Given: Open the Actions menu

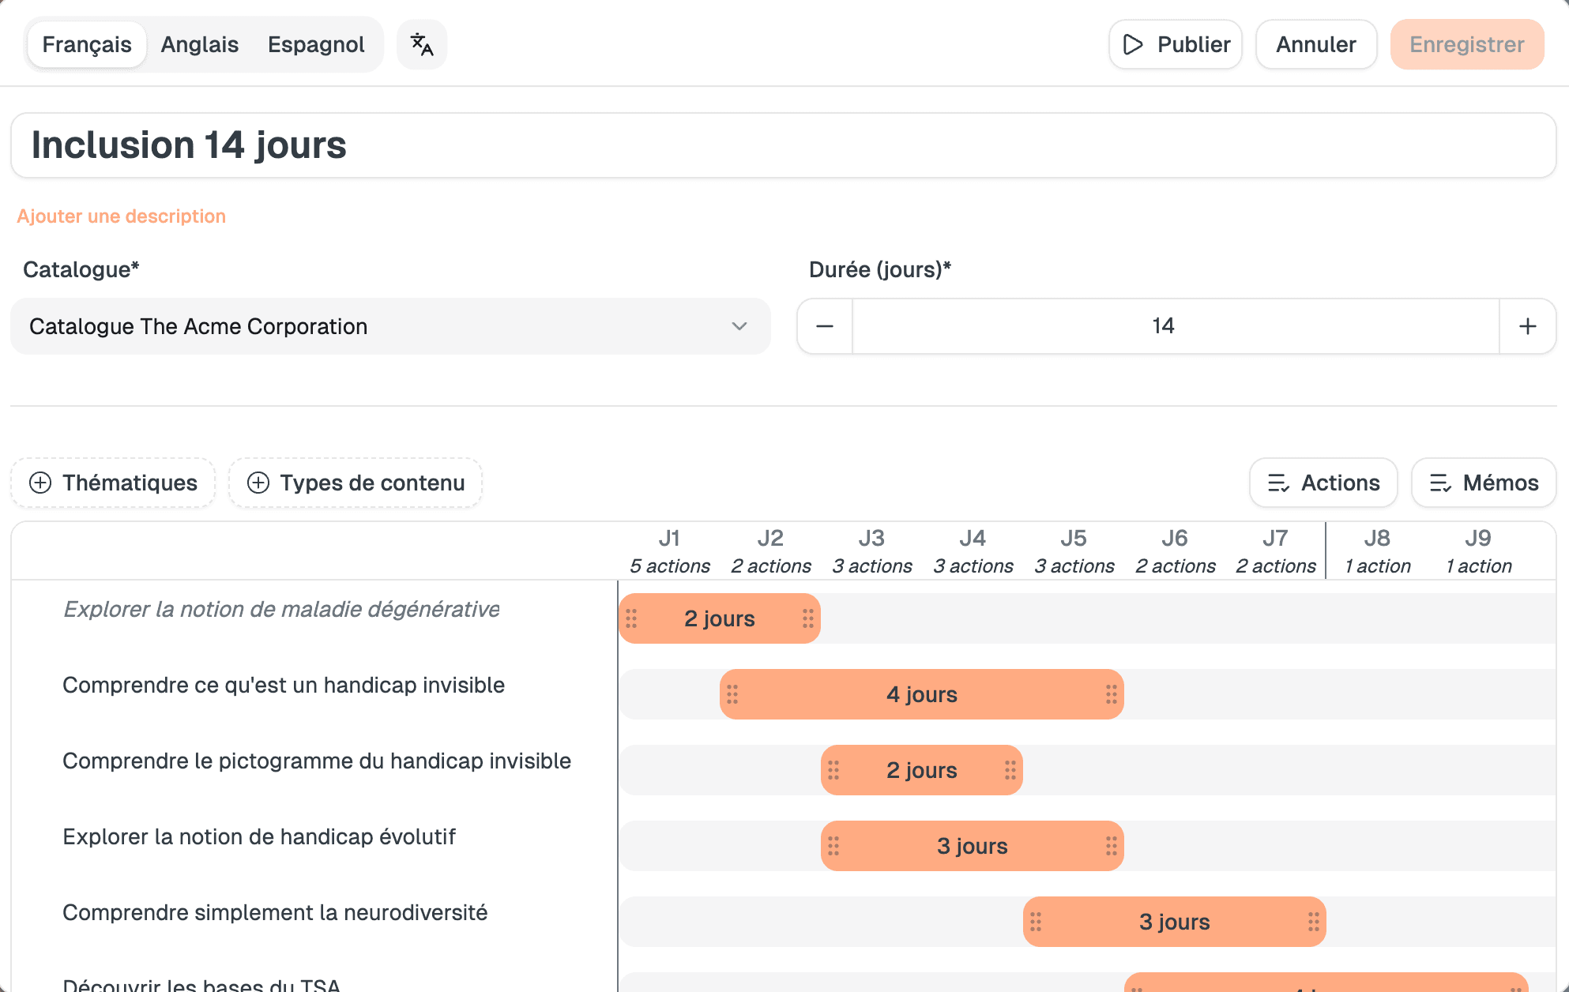Looking at the screenshot, I should pyautogui.click(x=1323, y=483).
